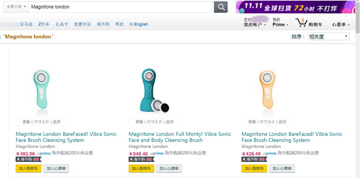Click the magnifier search button
The height and width of the screenshot is (178, 360).
(221, 7)
